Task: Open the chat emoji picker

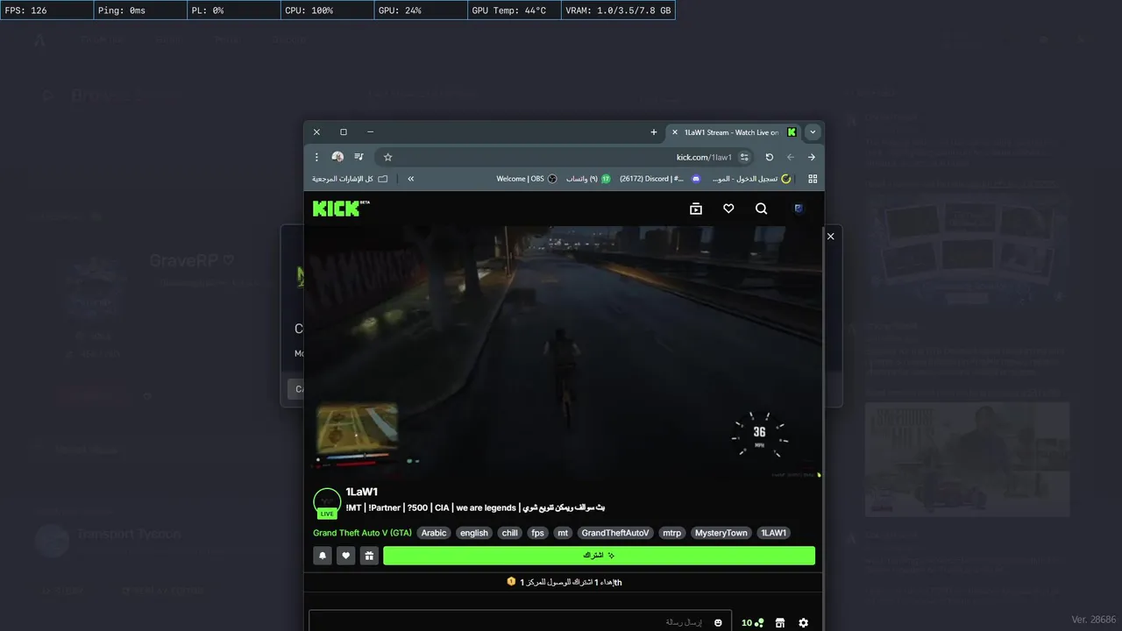Action: click(718, 622)
